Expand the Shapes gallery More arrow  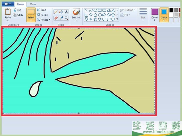(x=117, y=19)
